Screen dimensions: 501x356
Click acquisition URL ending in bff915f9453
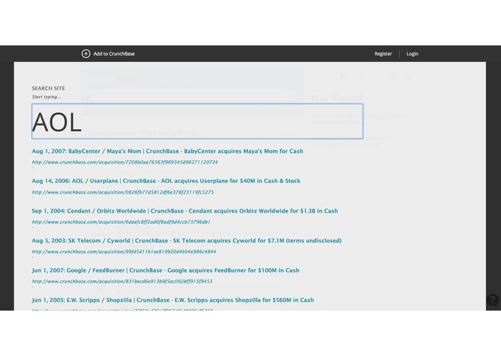pos(122,281)
